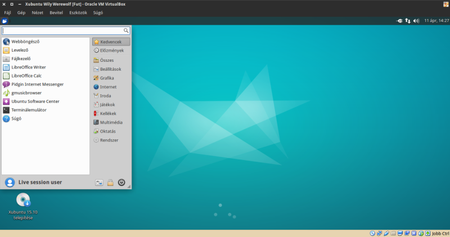Open Fájlkezelő file manager
Viewport: 450px width, 237px height.
point(46,59)
